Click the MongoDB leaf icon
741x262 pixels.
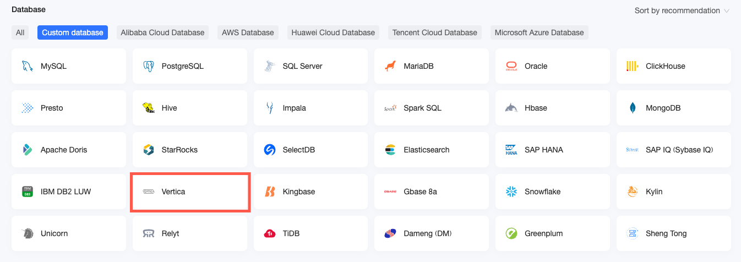click(x=633, y=108)
